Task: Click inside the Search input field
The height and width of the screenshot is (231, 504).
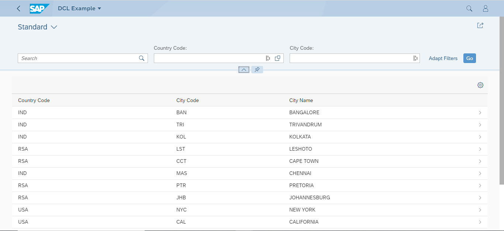Action: (x=74, y=58)
